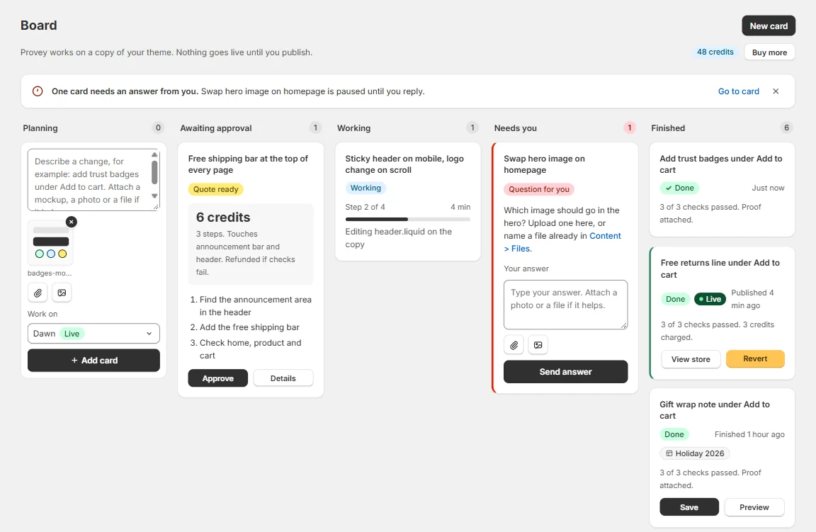Click Done badge on Gift wrap card

tap(674, 434)
